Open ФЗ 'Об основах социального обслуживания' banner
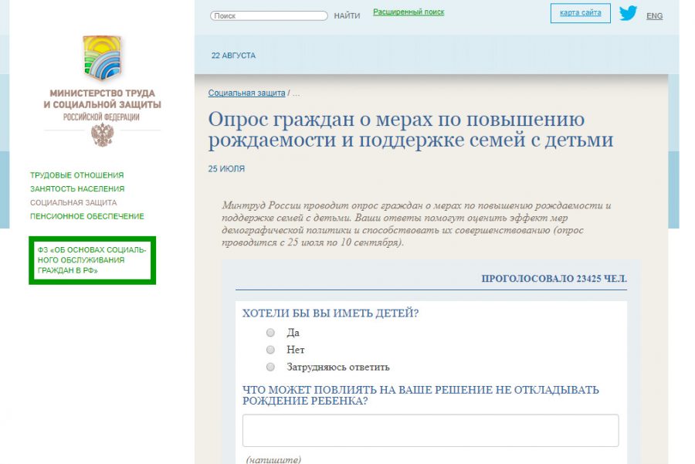This screenshot has height=464, width=695. 92,260
